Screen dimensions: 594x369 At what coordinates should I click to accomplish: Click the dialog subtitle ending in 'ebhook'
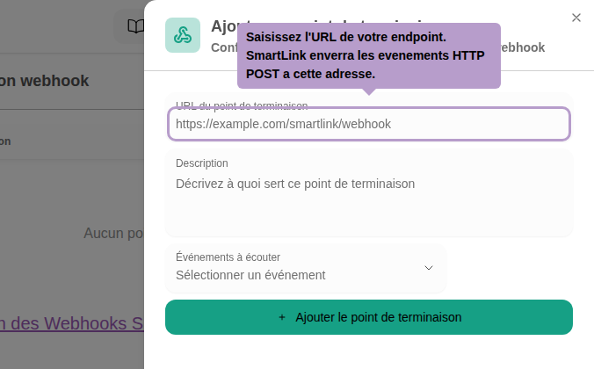[x=523, y=47]
